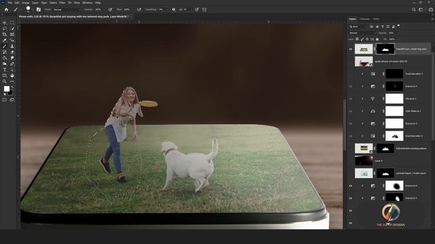
Task: Select the Brush tool in the toolbox
Action: point(5,46)
